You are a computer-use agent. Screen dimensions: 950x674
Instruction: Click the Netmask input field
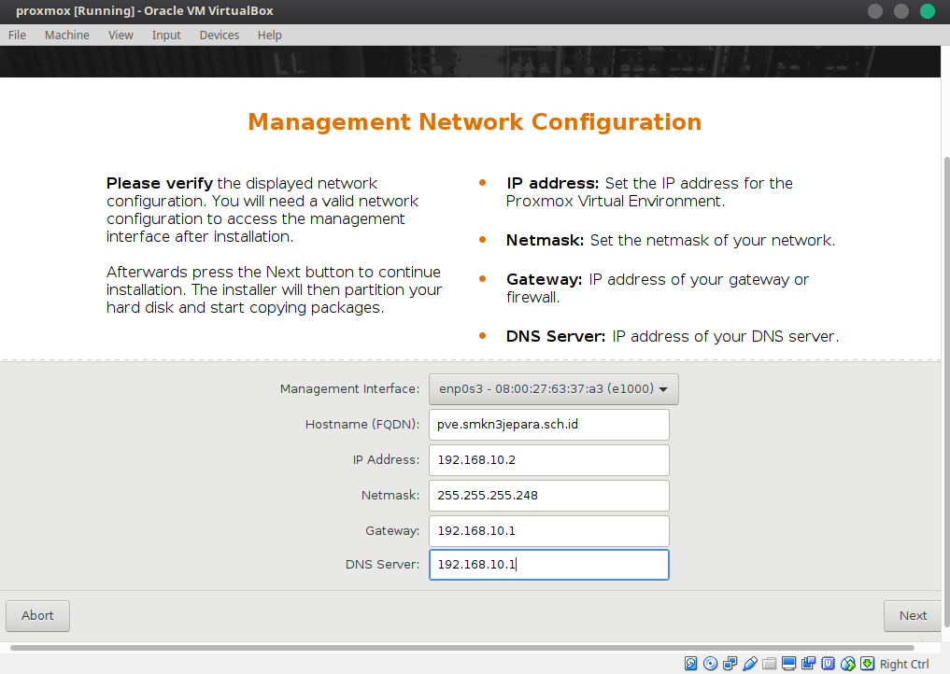pyautogui.click(x=549, y=496)
